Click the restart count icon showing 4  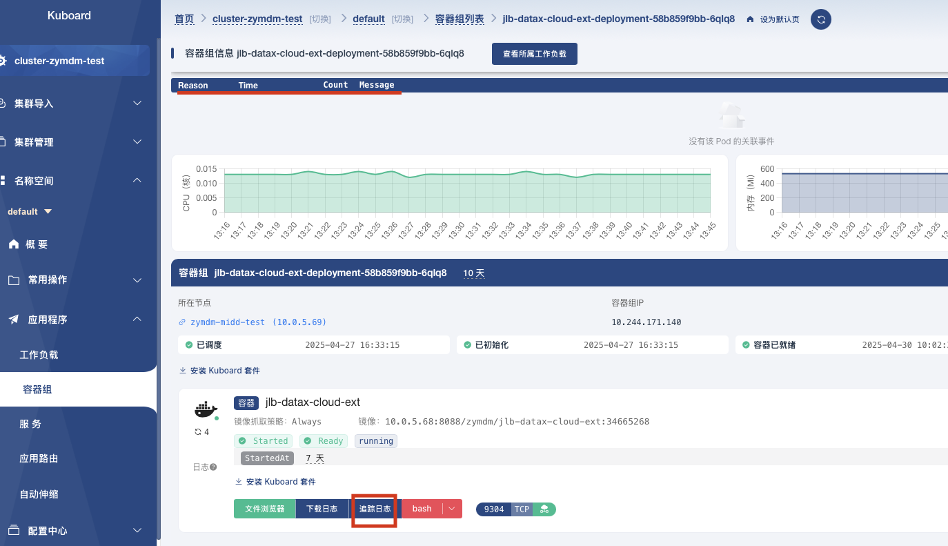click(x=198, y=432)
